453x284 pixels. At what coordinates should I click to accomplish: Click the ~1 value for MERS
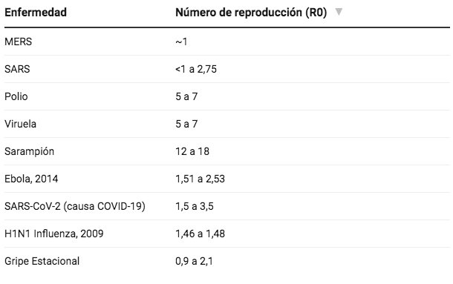coord(181,42)
